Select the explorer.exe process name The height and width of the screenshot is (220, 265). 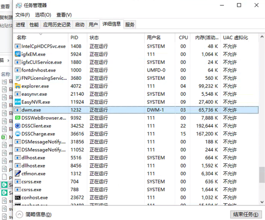(x=35, y=86)
